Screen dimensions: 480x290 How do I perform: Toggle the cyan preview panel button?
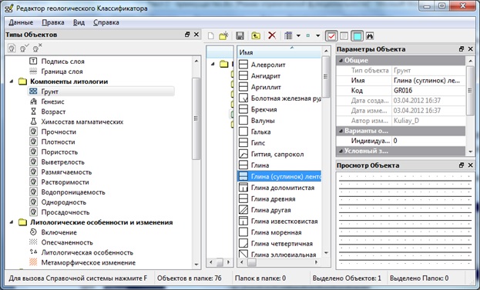tap(357, 36)
